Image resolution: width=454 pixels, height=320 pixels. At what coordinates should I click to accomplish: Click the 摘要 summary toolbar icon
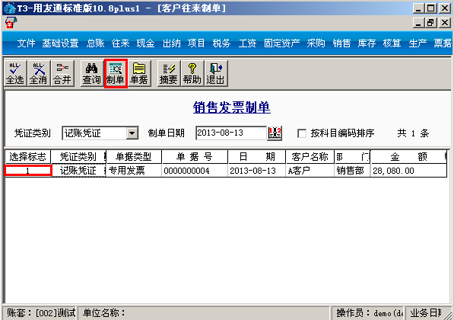point(169,73)
